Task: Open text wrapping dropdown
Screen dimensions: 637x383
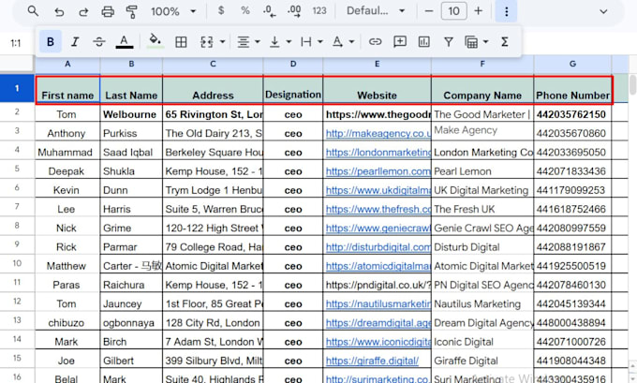Action: (311, 42)
